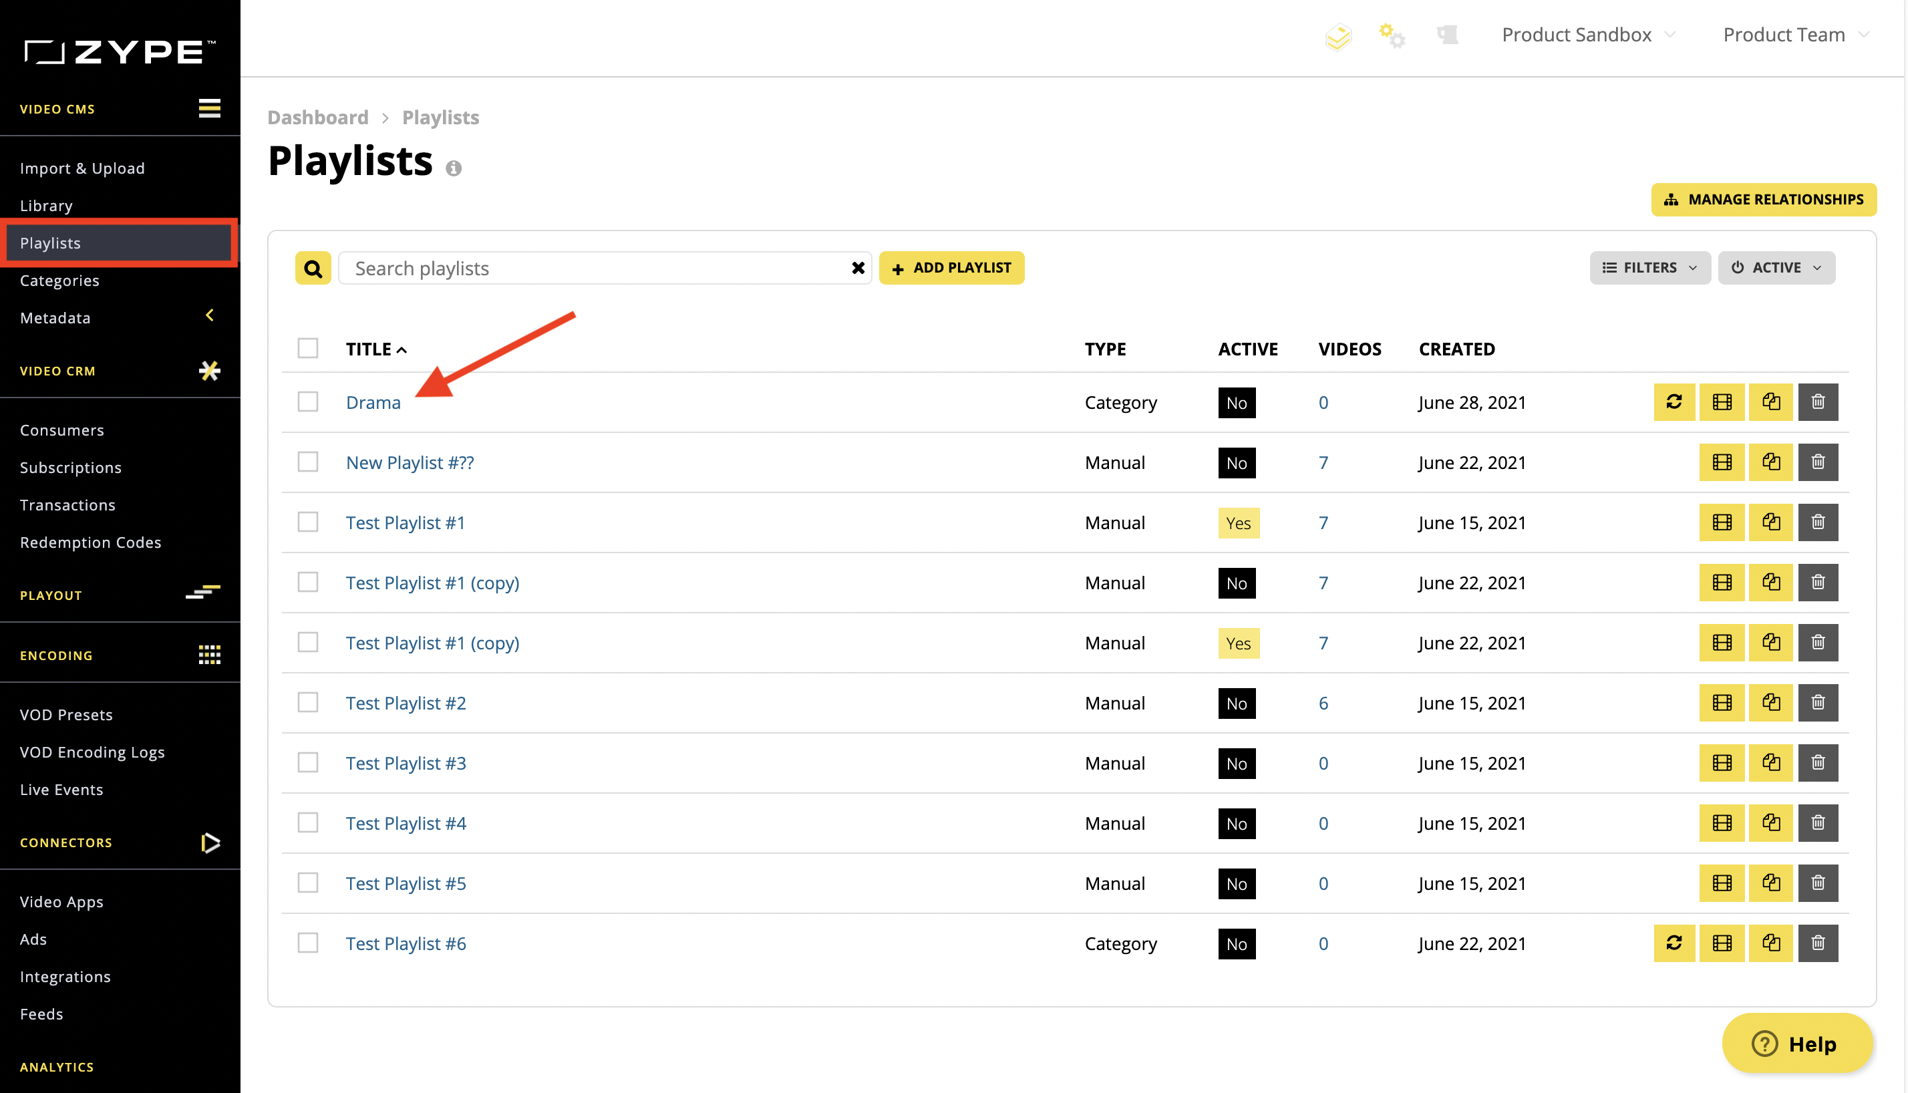Viewport: 1908px width, 1093px height.
Task: Open Import & Upload in sidebar
Action: (x=83, y=168)
